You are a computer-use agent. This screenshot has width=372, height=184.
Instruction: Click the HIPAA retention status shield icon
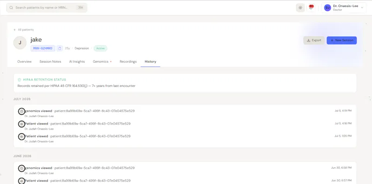20,80
